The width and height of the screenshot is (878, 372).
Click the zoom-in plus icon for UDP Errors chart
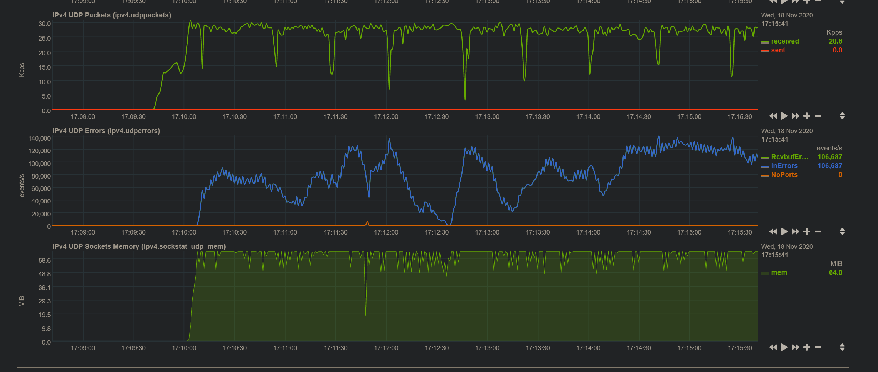click(807, 232)
